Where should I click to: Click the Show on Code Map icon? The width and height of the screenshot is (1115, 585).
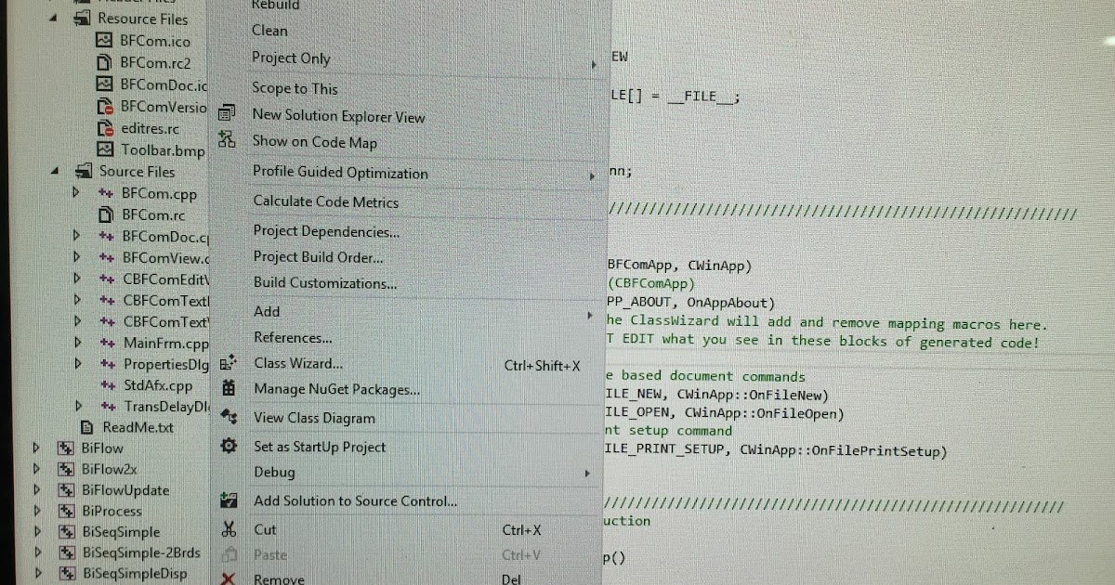click(x=228, y=142)
